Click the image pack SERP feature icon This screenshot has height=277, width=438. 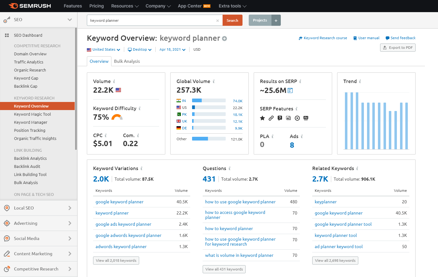coord(289,118)
